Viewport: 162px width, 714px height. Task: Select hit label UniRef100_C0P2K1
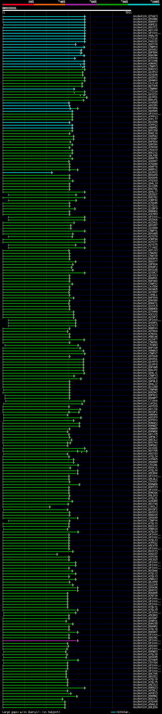click(x=145, y=403)
